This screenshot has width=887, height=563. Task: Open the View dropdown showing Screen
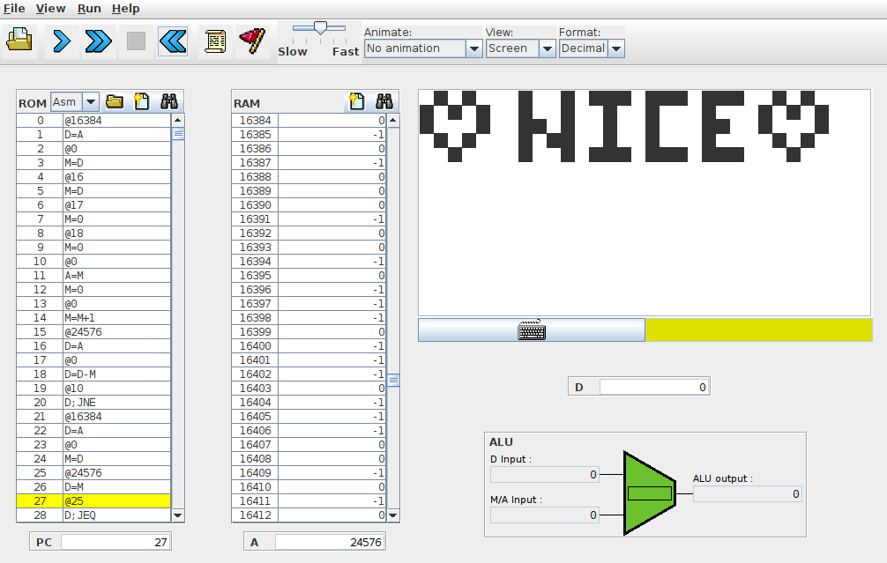(547, 48)
